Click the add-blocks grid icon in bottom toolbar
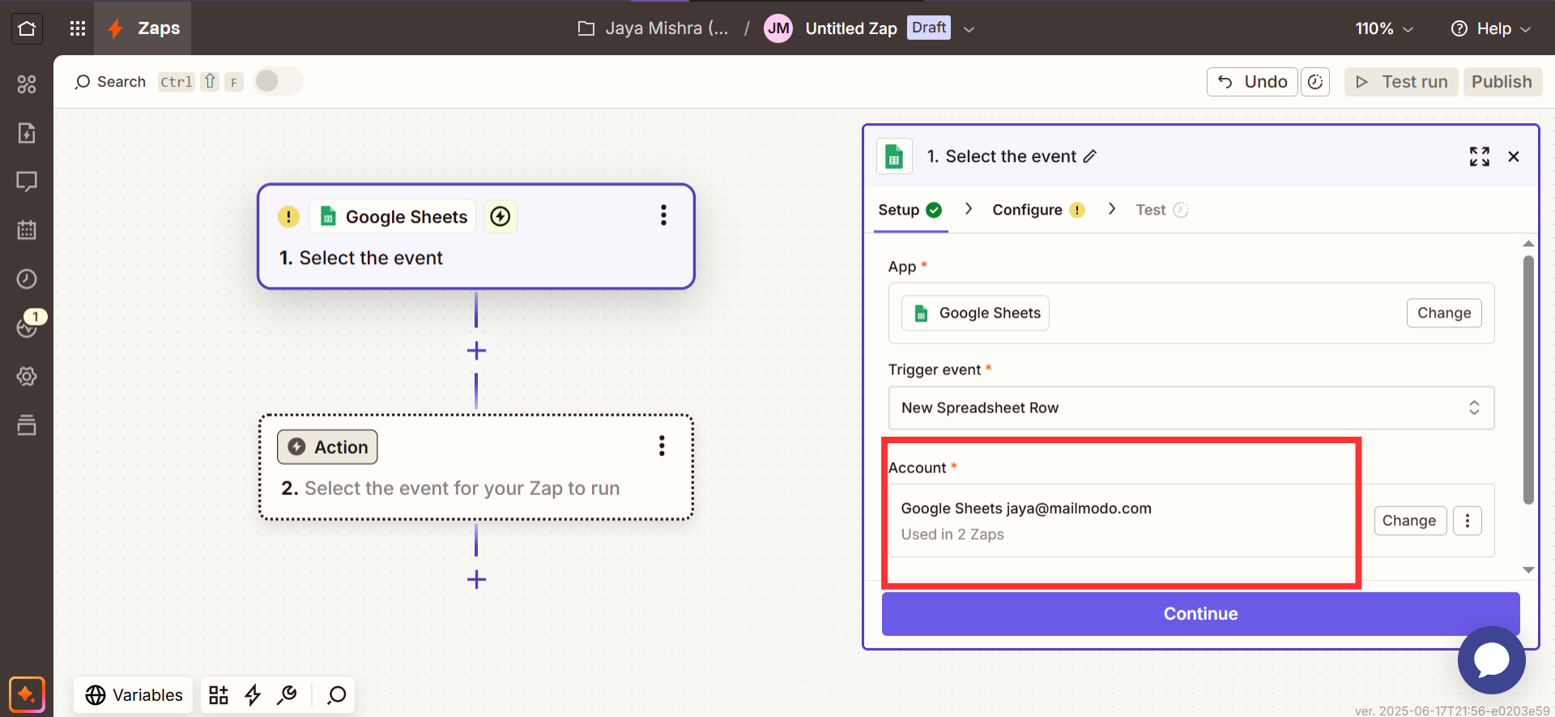The width and height of the screenshot is (1555, 717). coord(219,695)
